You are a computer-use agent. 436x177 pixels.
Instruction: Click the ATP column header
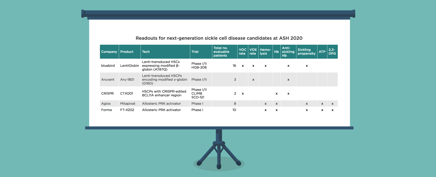[x=322, y=52]
